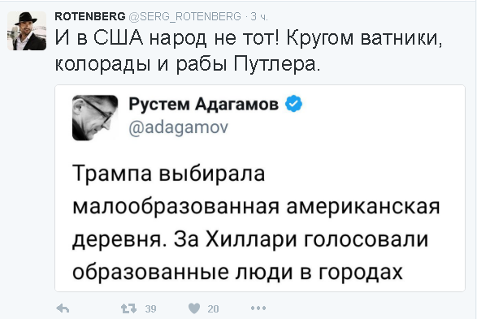This screenshot has width=477, height=319.
Task: View the retweet count 39
Action: point(150,308)
